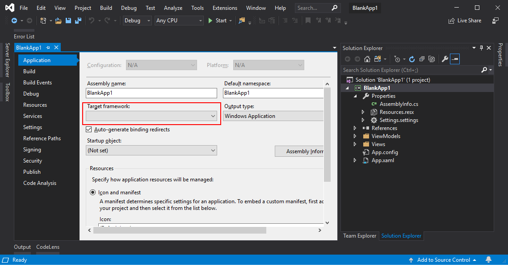Switch to the Team Explorer tab

pos(359,236)
